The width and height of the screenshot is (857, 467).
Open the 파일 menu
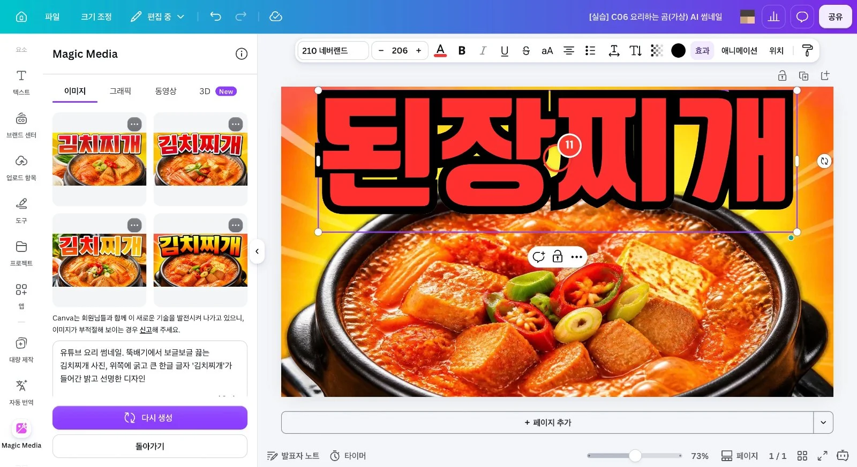tap(52, 17)
